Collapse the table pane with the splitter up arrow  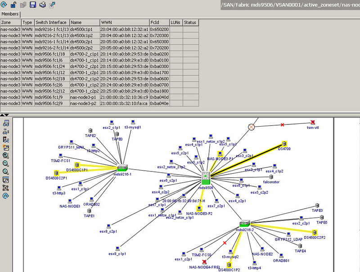(x=2, y=115)
